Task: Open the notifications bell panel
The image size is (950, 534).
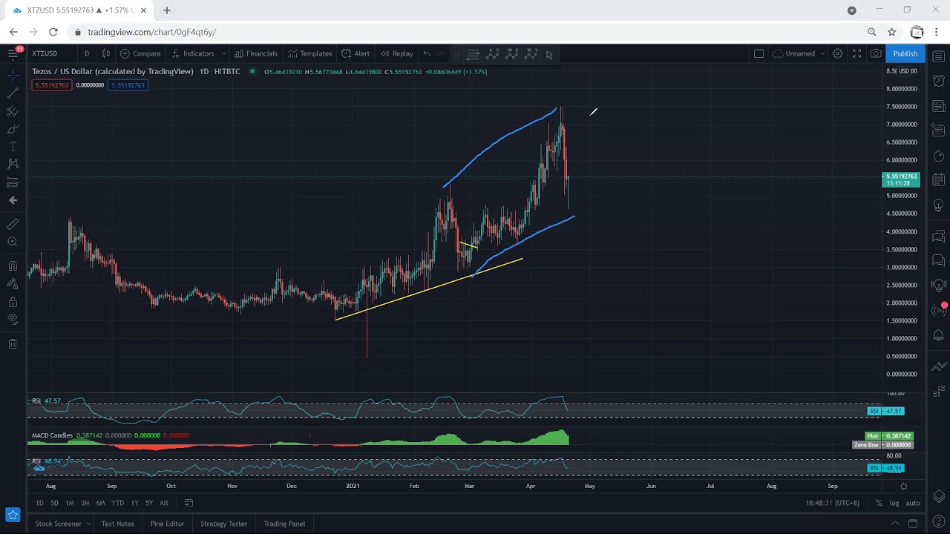Action: point(939,336)
